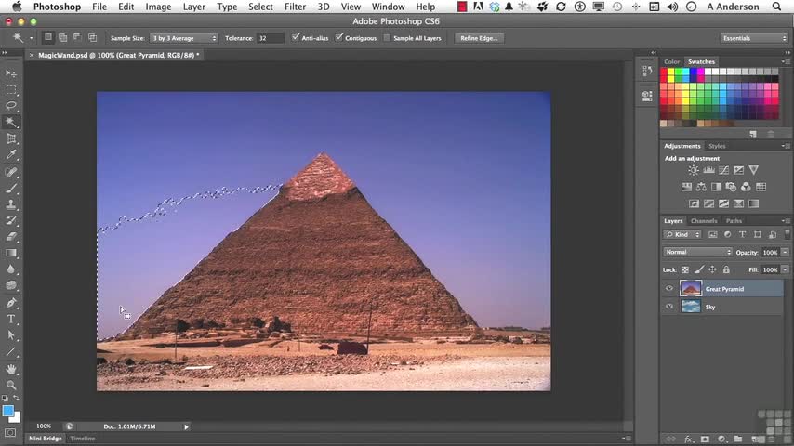This screenshot has width=794, height=446.
Task: Open the Select menu
Action: pyautogui.click(x=260, y=7)
